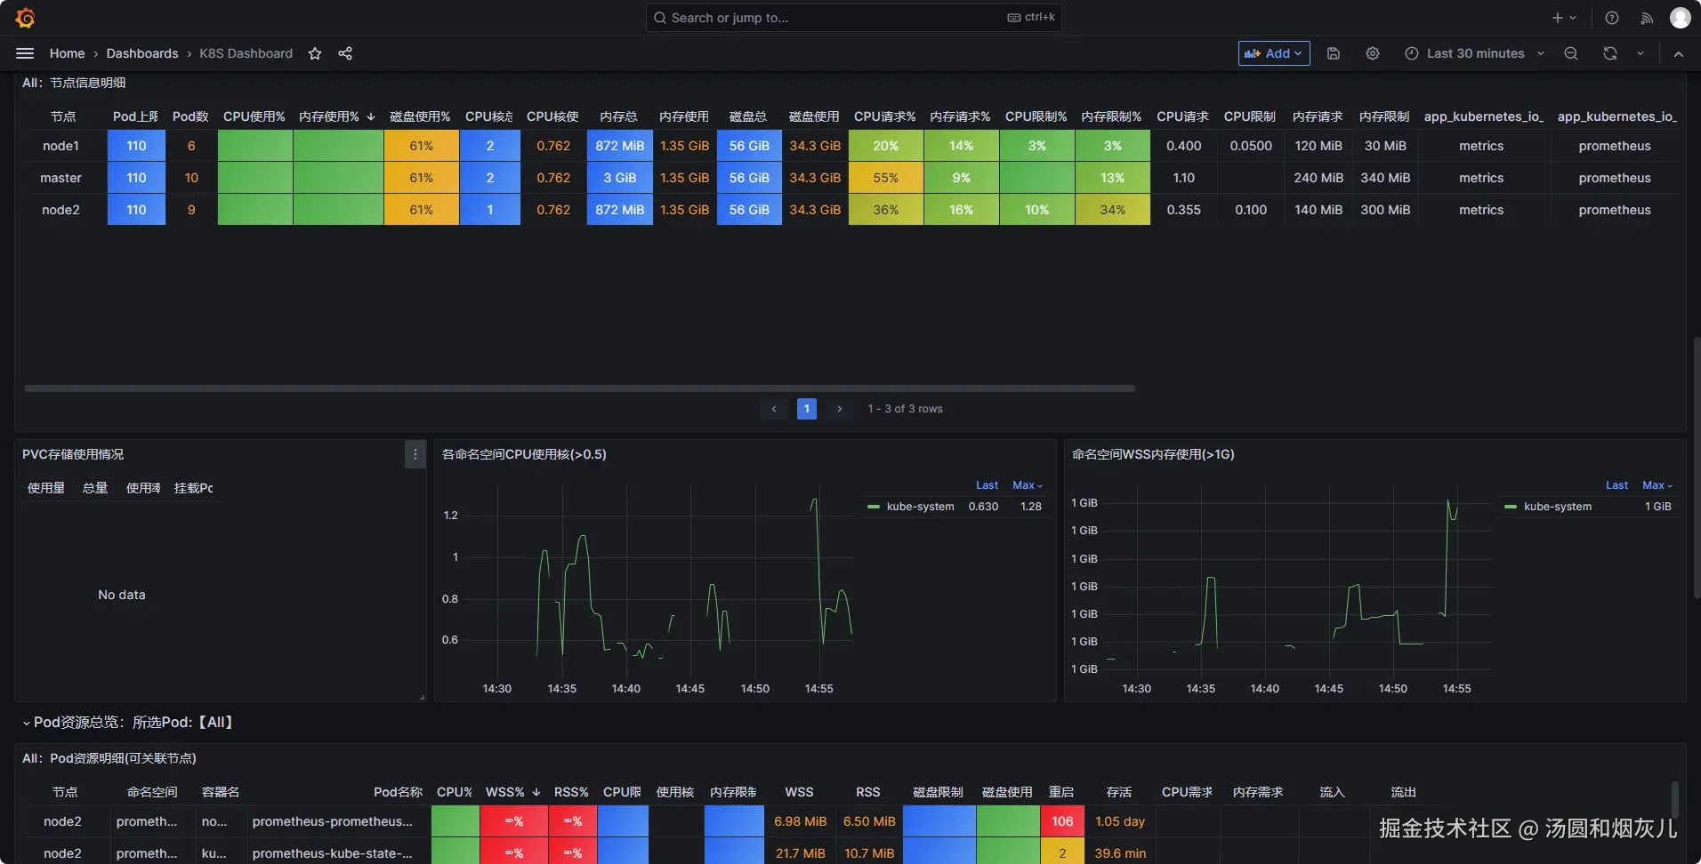Open the Add panel dropdown
Viewport: 1701px width, 864px height.
coord(1274,53)
